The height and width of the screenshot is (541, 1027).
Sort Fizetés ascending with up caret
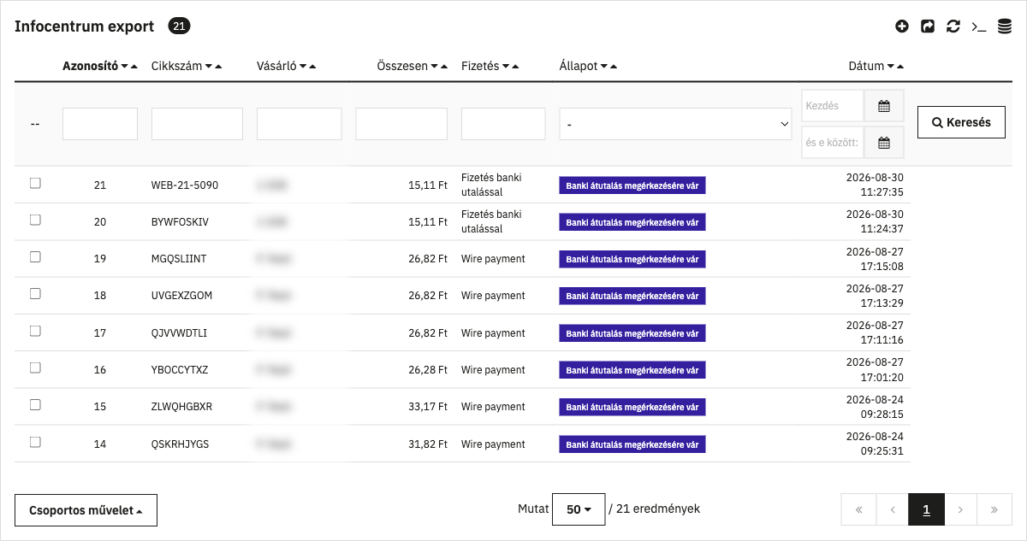(x=516, y=67)
